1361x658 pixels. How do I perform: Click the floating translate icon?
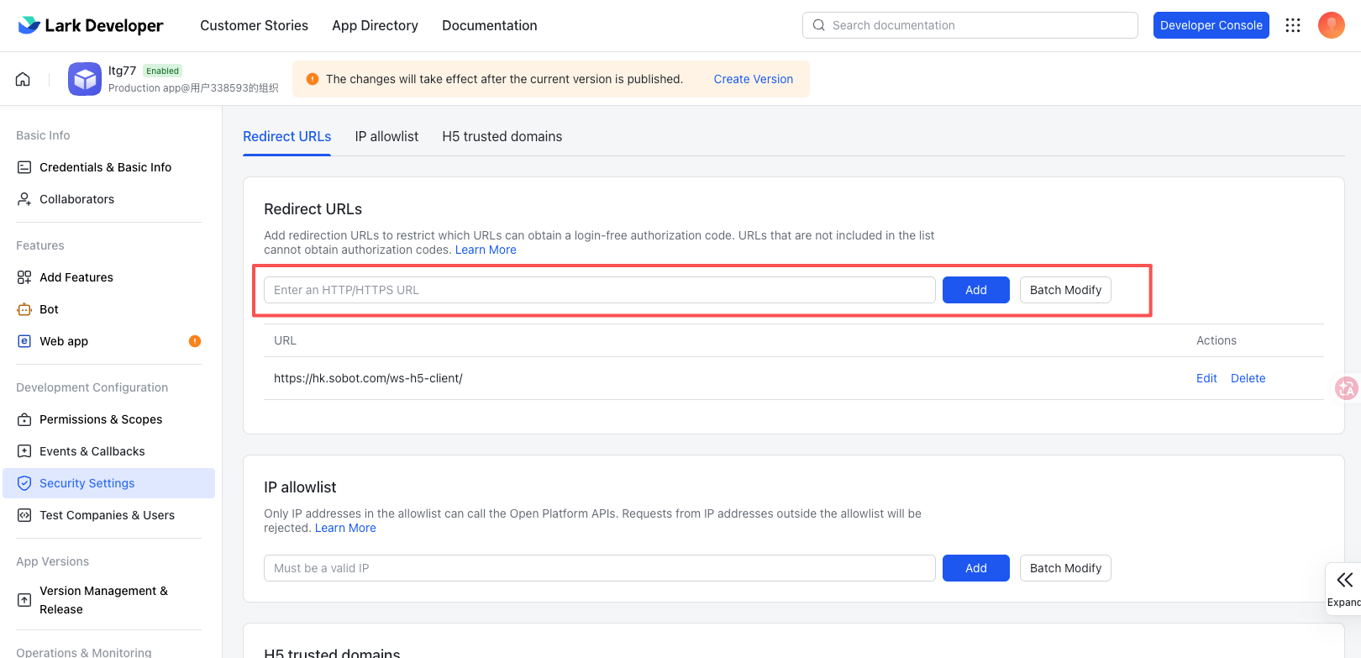click(1346, 387)
